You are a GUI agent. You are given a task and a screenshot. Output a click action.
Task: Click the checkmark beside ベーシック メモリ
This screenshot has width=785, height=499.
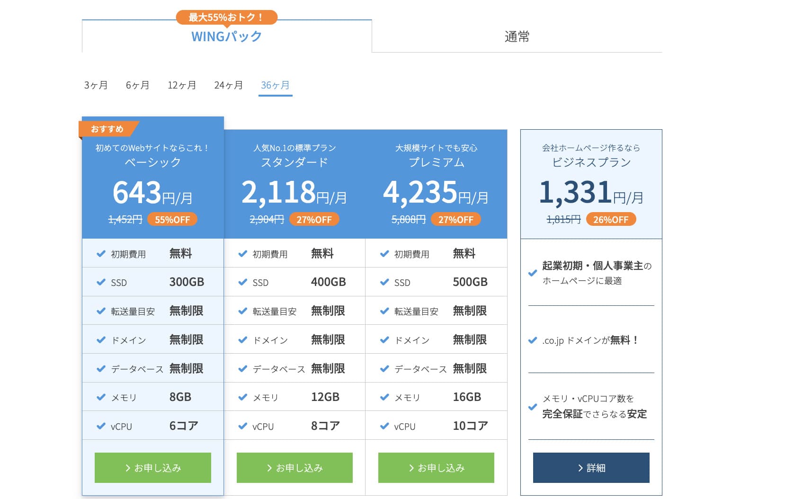point(101,397)
